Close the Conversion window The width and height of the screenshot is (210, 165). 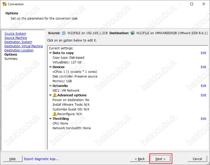click(203, 4)
